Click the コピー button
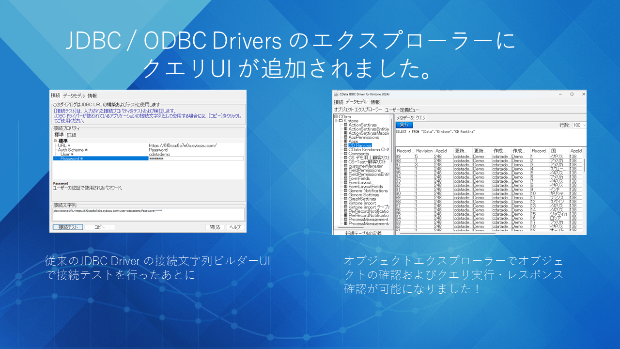 100,227
